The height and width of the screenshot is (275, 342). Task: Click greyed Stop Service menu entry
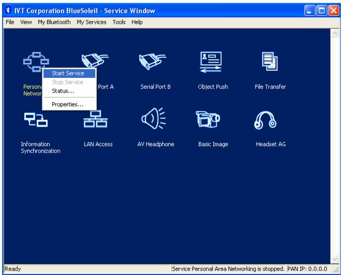pos(69,82)
